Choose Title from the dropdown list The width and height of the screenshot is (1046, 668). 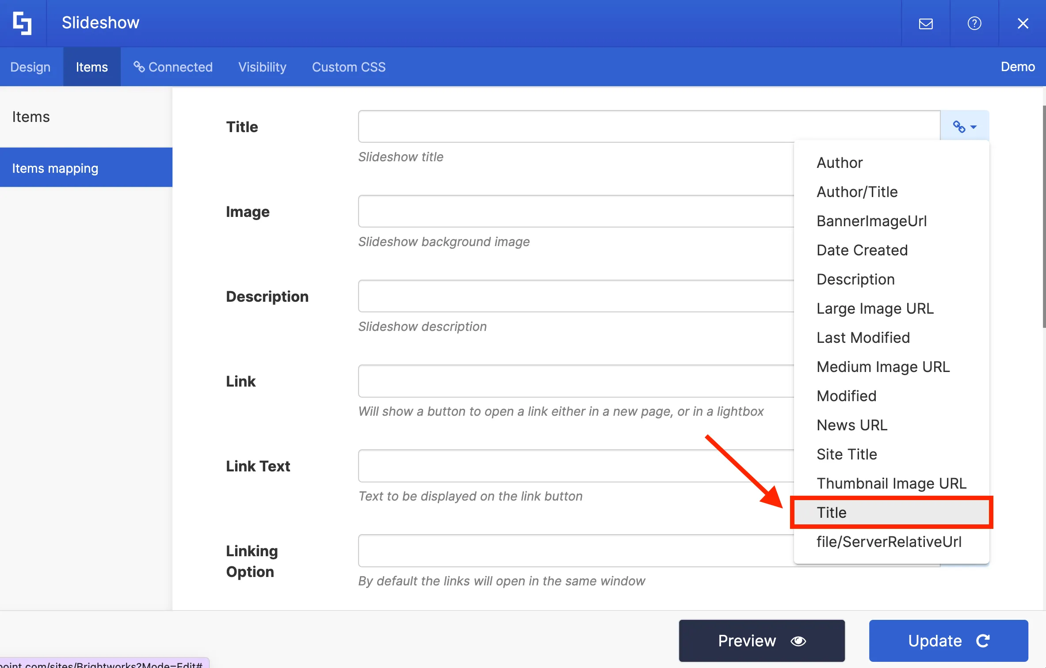click(x=891, y=512)
